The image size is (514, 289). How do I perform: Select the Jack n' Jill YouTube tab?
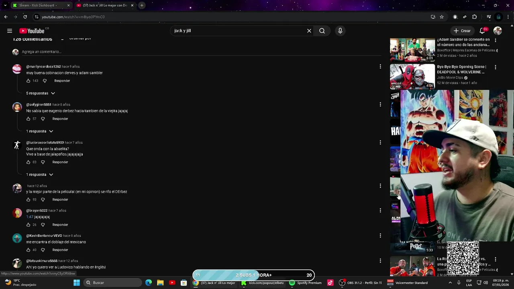tap(106, 5)
